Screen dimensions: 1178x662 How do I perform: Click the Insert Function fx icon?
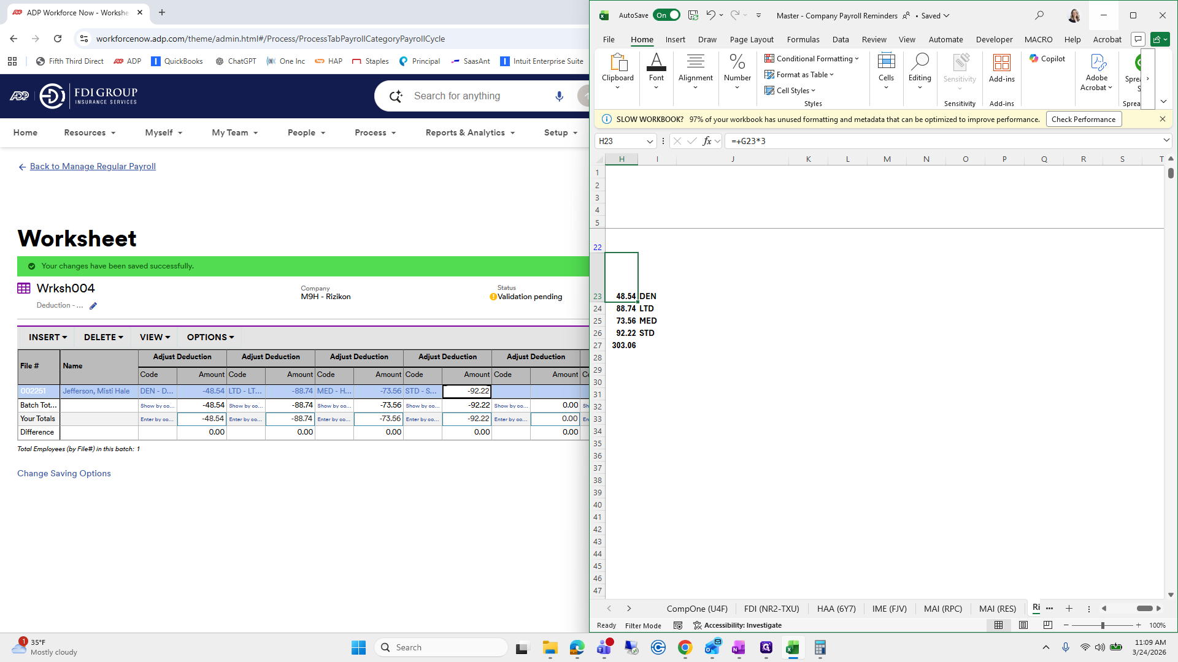[x=707, y=141]
